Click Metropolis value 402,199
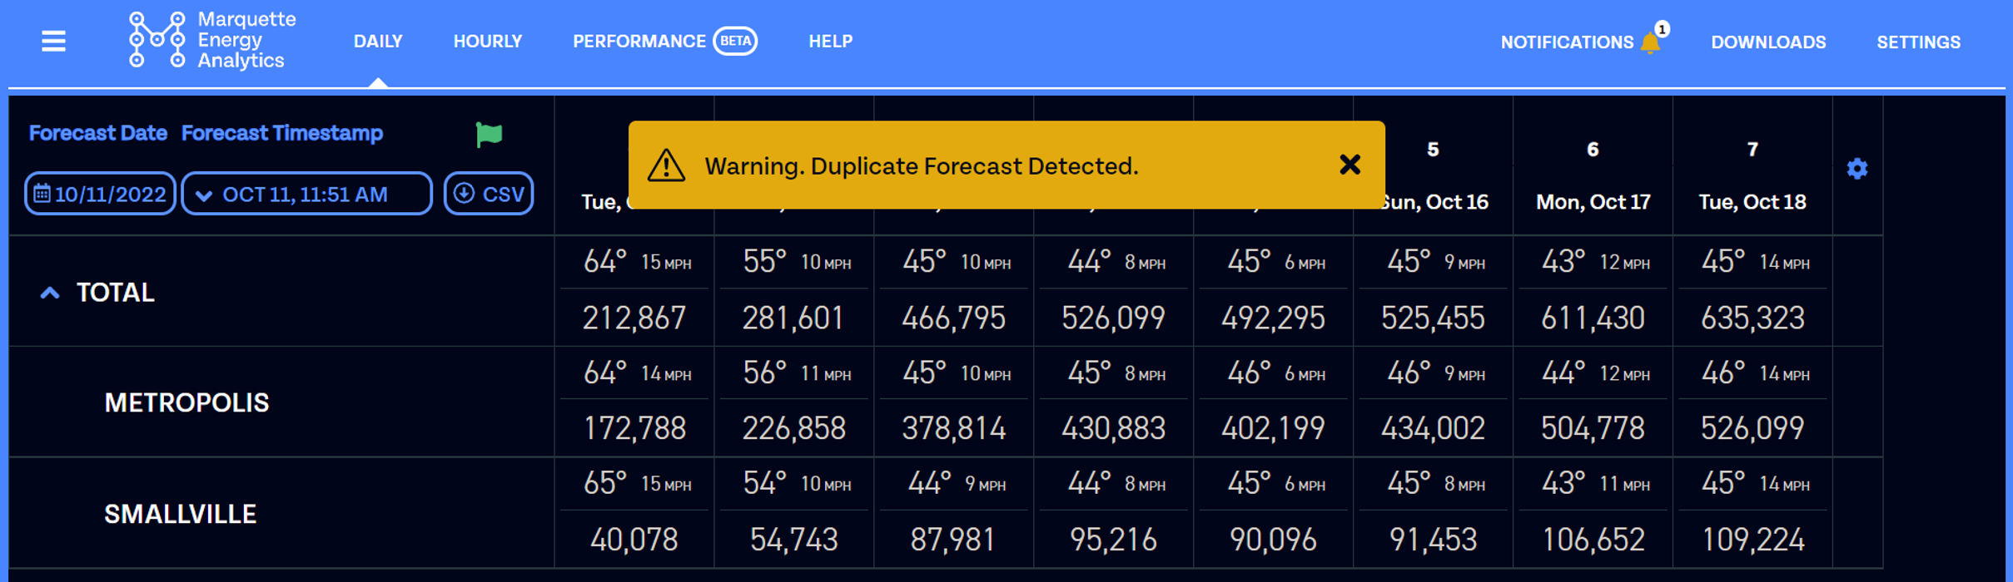The height and width of the screenshot is (582, 2013). 1273,428
